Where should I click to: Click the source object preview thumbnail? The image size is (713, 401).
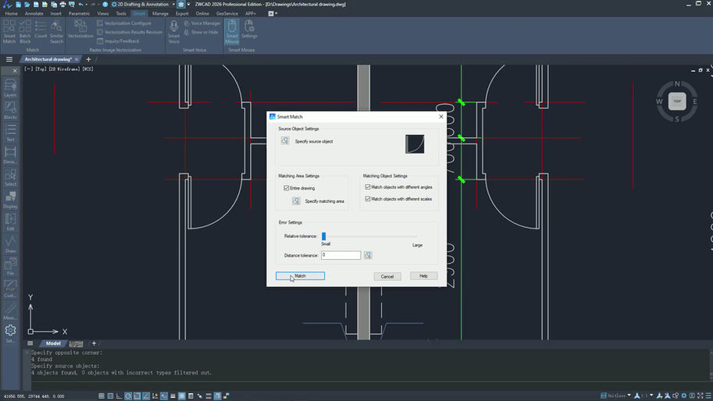[415, 144]
